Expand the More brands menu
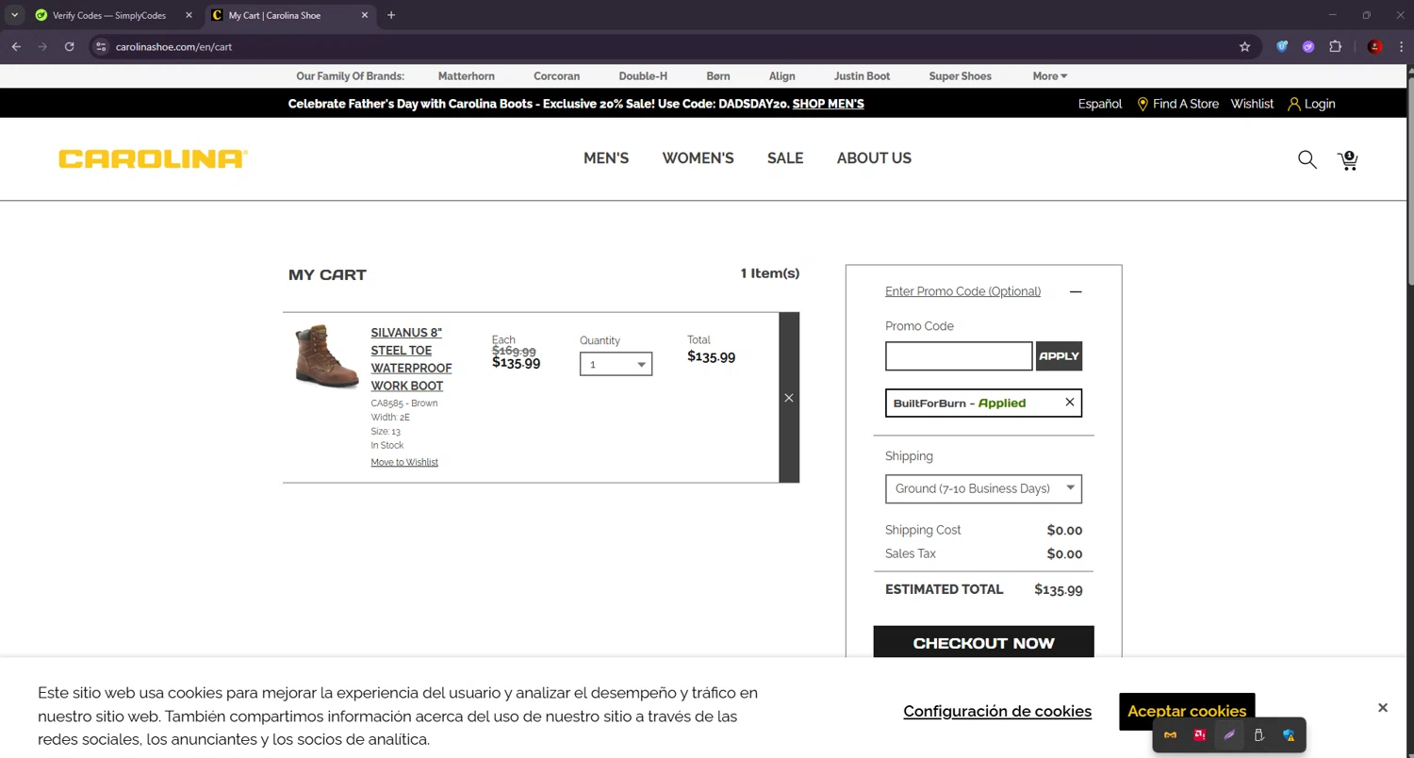1414x758 pixels. point(1049,76)
